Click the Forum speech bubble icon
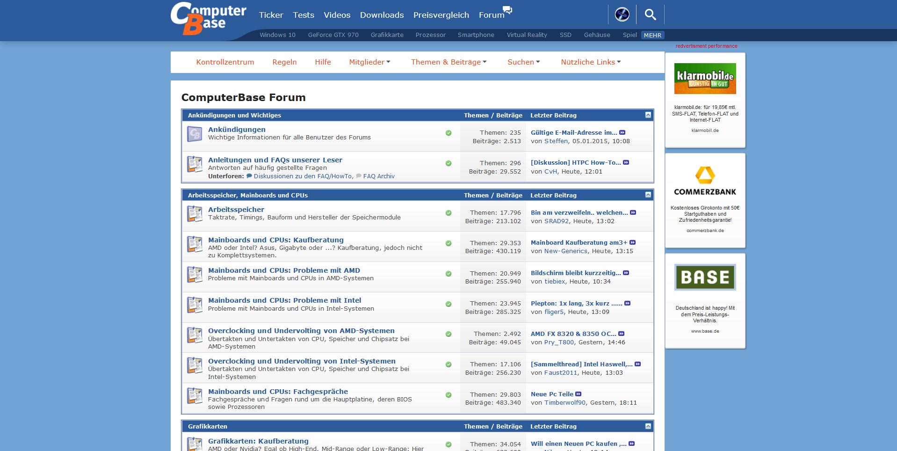The image size is (897, 451). [507, 10]
